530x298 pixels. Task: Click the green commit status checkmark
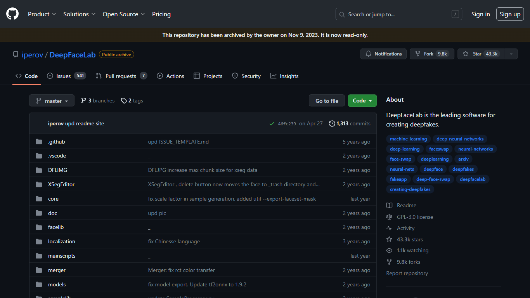pyautogui.click(x=272, y=124)
